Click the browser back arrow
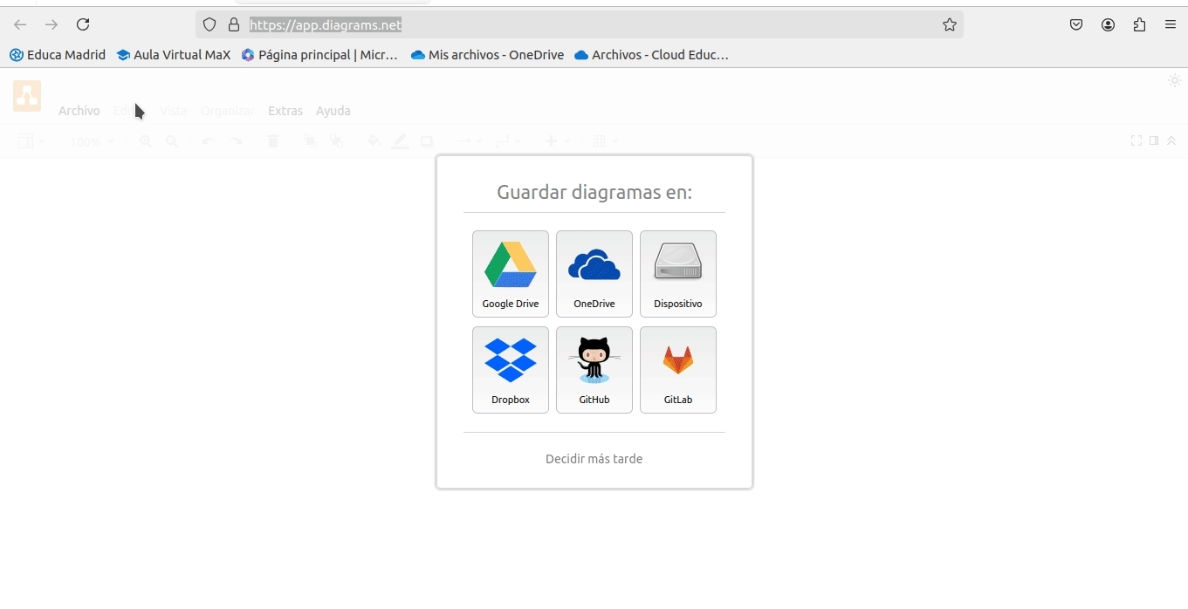This screenshot has height=609, width=1188. [20, 24]
